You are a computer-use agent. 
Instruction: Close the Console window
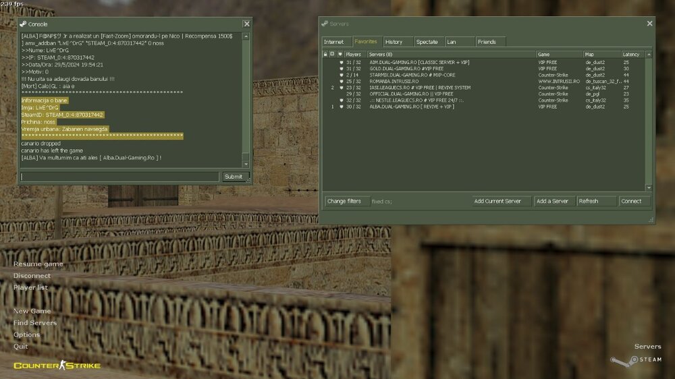[x=246, y=24]
